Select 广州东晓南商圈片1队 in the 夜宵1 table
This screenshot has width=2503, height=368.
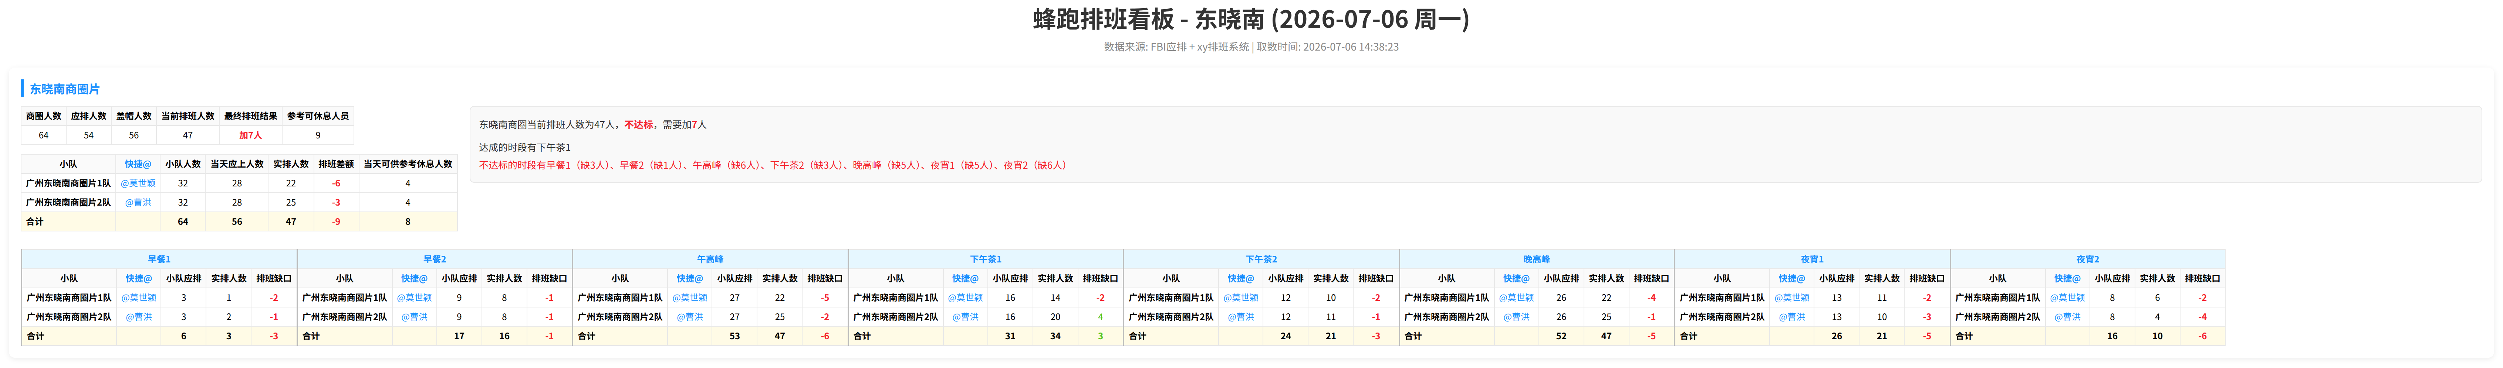tap(1722, 298)
